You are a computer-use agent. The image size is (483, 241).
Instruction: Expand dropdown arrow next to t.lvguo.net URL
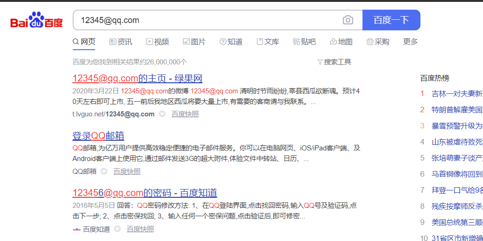coord(162,114)
